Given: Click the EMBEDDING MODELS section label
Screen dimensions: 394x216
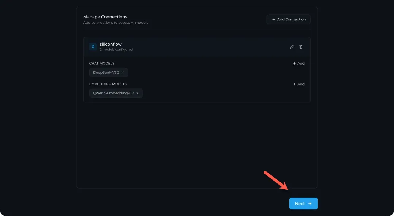Looking at the screenshot, I should coord(108,84).
